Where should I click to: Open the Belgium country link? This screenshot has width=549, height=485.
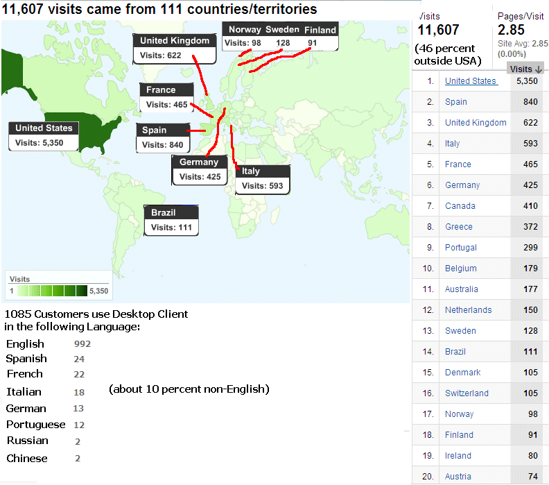[x=461, y=269]
